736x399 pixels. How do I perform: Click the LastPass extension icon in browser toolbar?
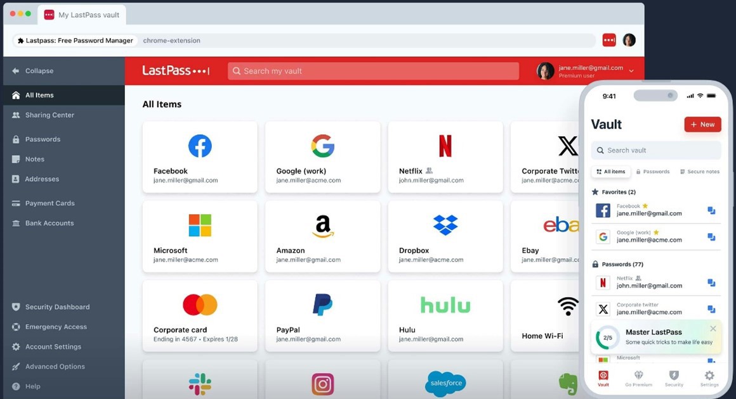pyautogui.click(x=608, y=40)
